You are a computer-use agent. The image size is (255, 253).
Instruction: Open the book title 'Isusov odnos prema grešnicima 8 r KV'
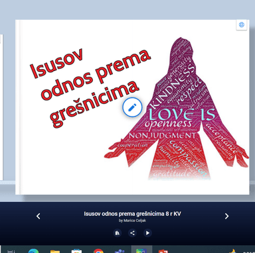pos(132,214)
